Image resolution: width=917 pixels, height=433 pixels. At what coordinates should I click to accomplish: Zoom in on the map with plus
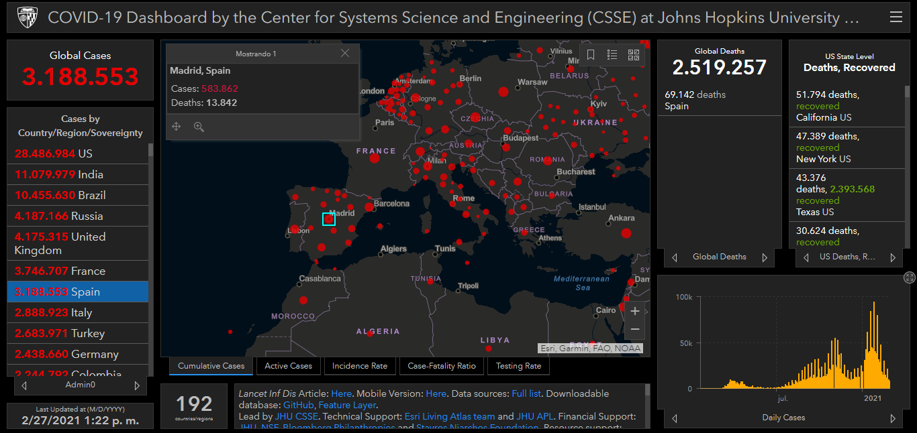tap(635, 311)
